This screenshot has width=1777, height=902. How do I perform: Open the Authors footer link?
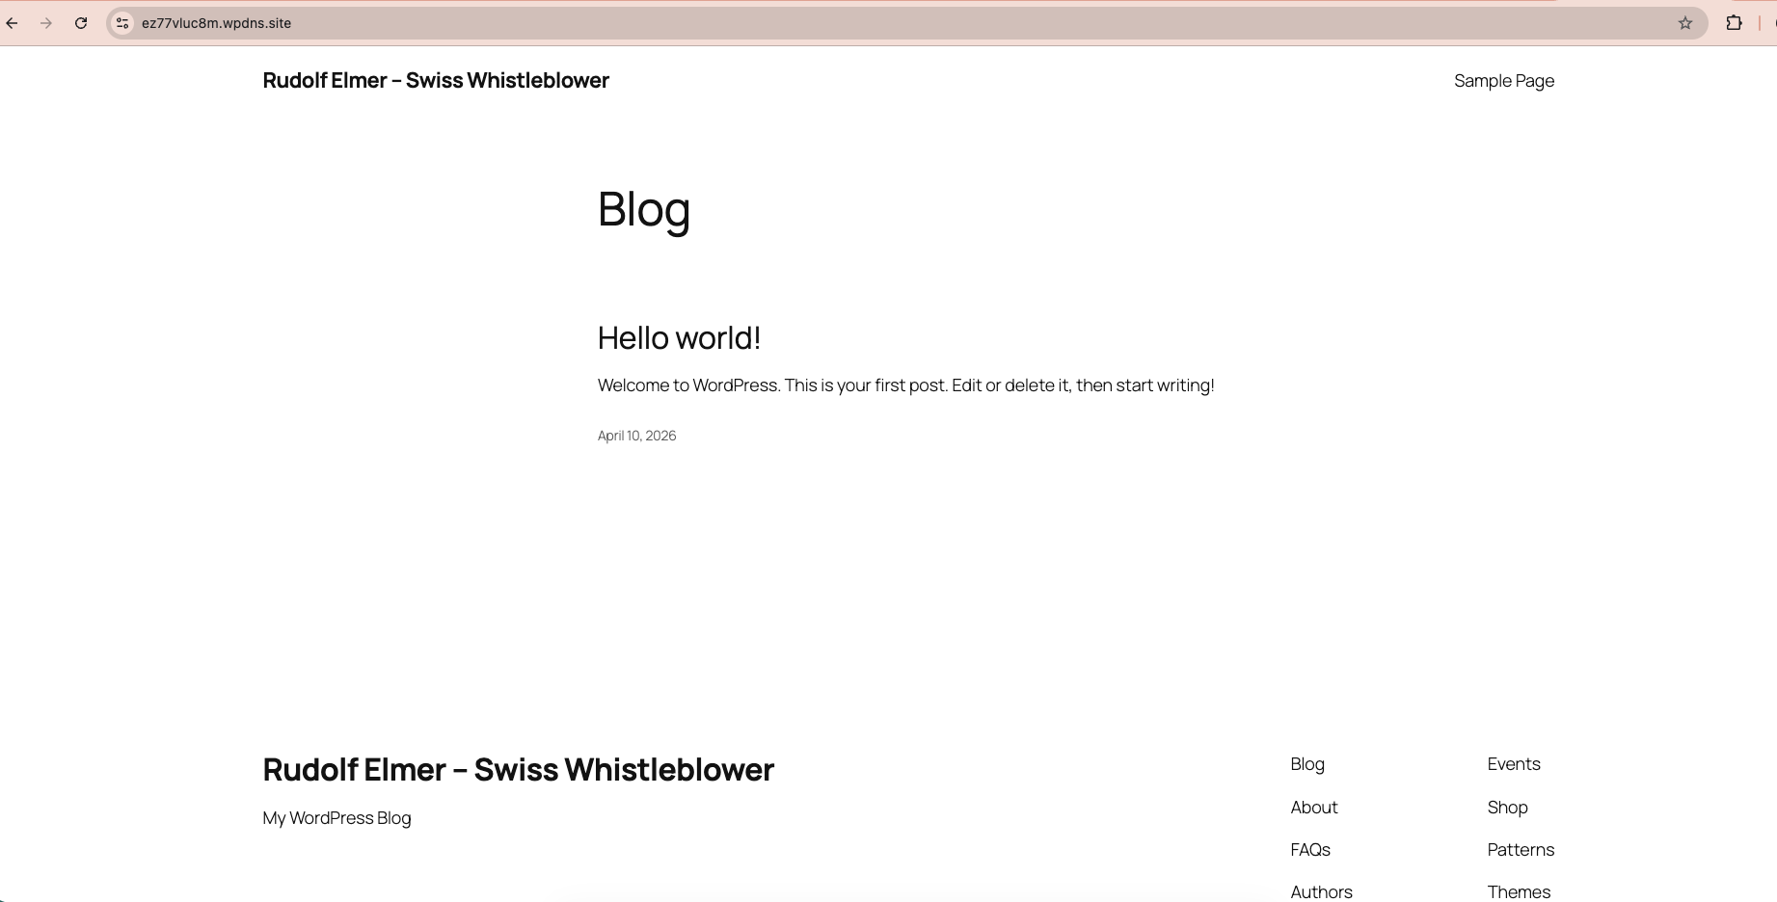point(1320,891)
